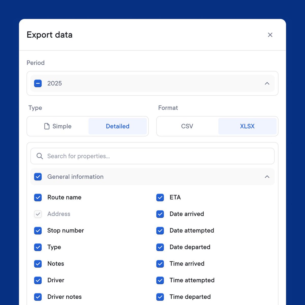This screenshot has height=305, width=305.
Task: Toggle the General information checkbox
Action: click(38, 177)
